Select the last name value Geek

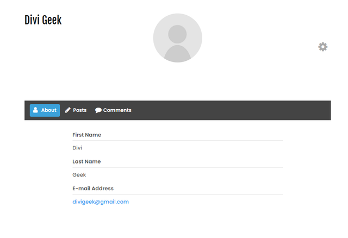point(79,175)
